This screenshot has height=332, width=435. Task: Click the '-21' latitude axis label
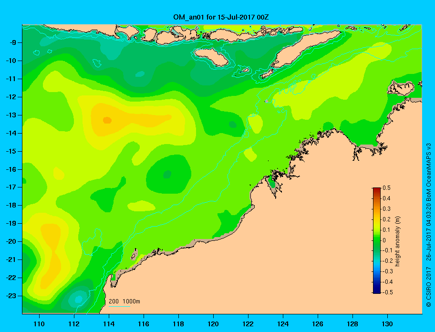click(11, 259)
